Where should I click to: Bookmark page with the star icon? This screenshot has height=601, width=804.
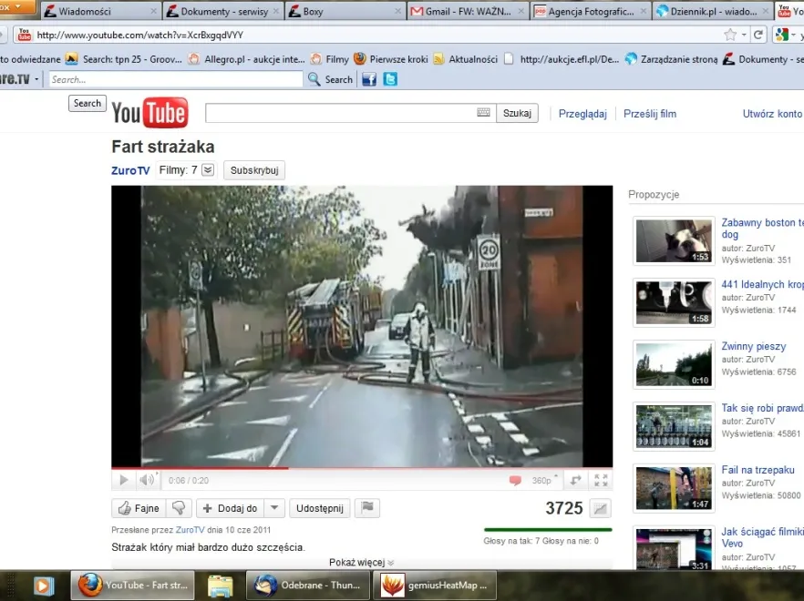(x=730, y=35)
